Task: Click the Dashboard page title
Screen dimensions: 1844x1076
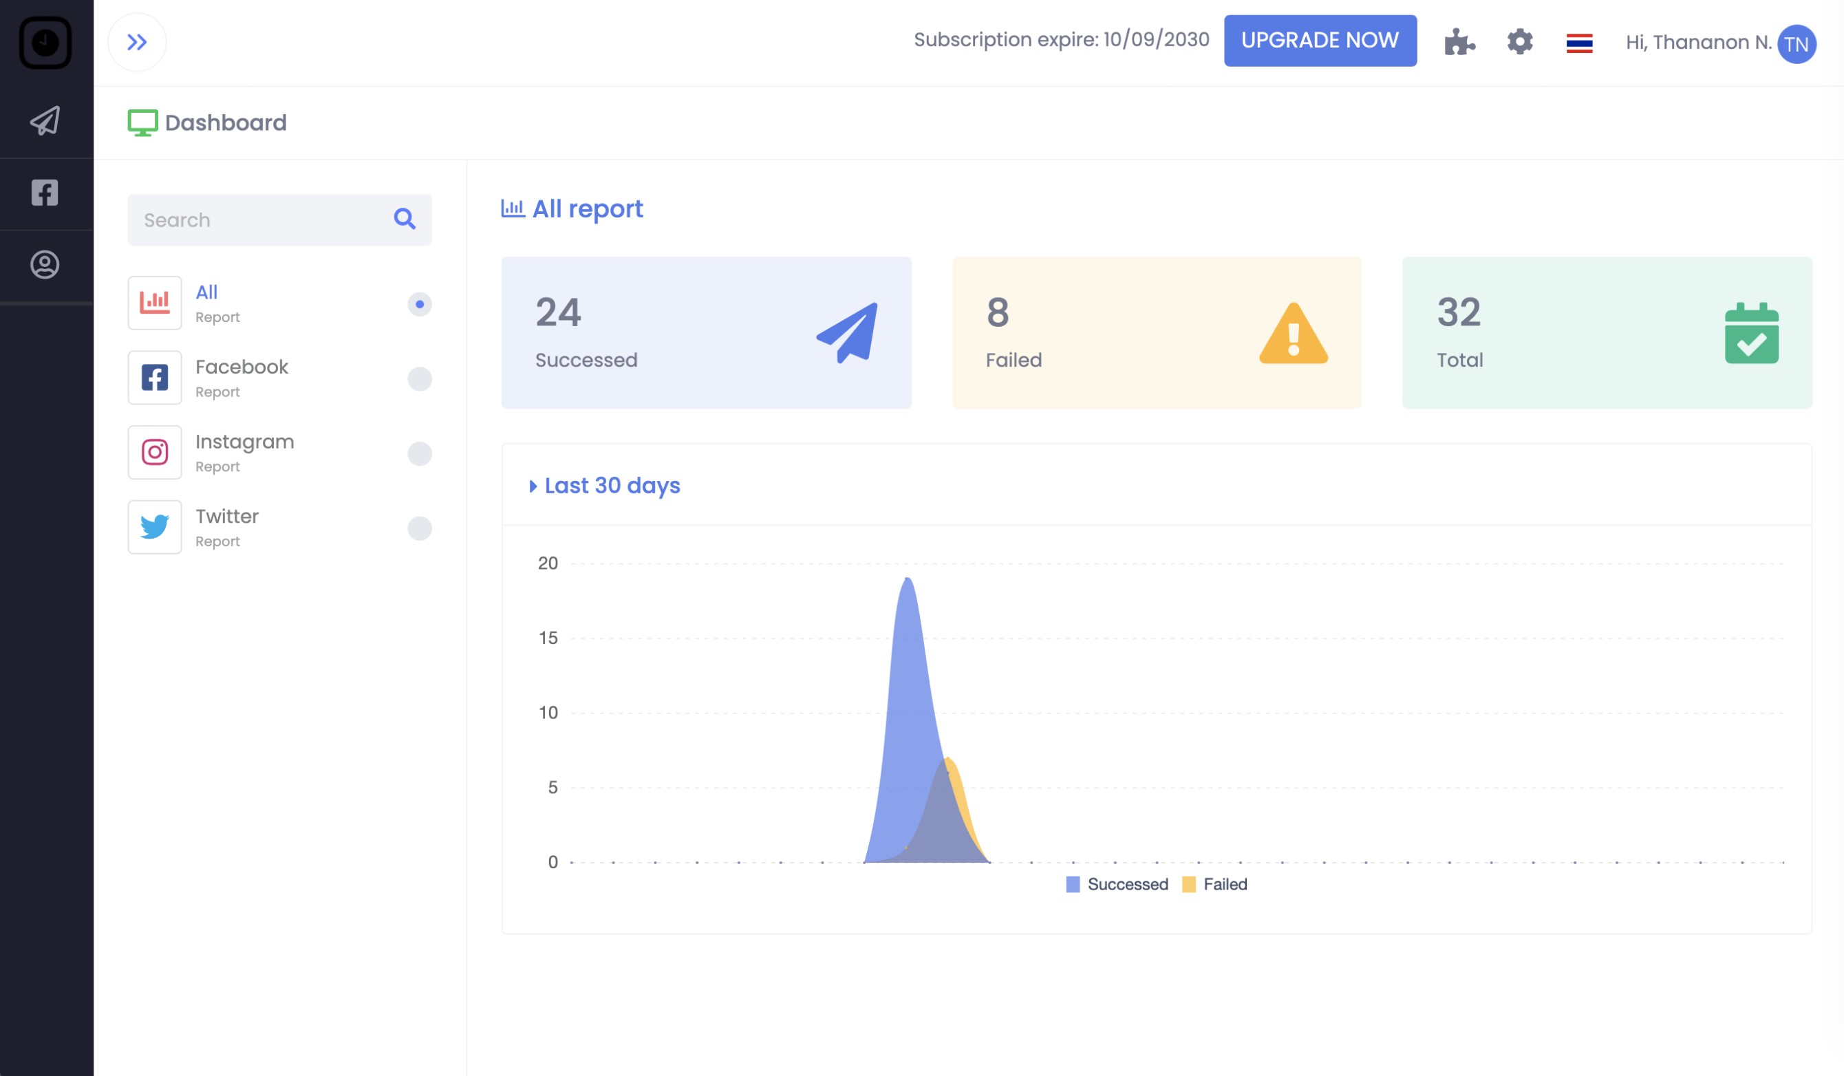Action: coord(226,123)
